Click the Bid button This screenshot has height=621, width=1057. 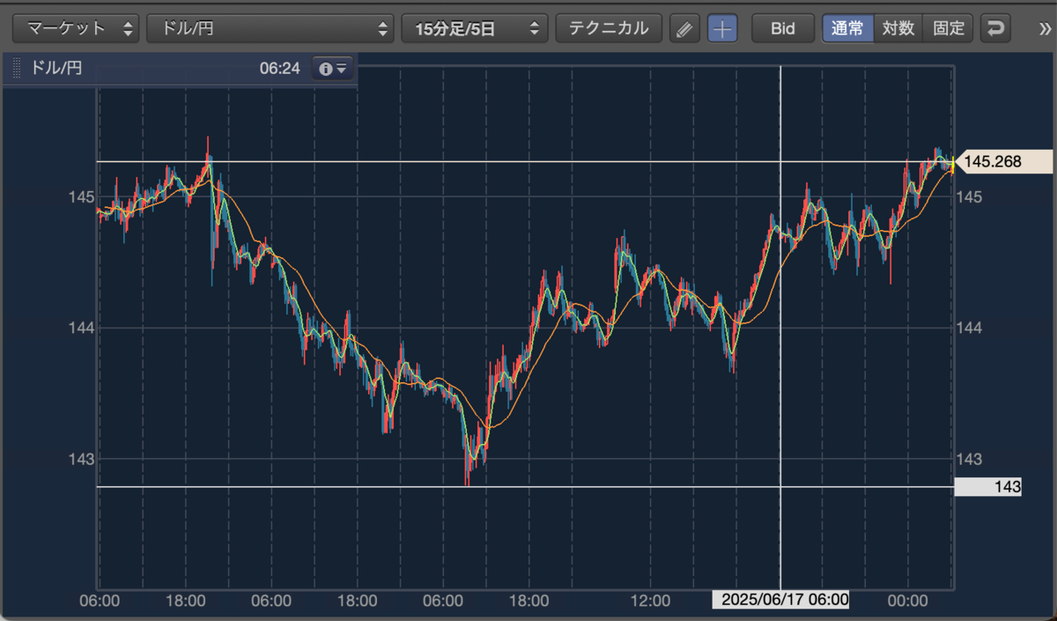click(x=782, y=28)
